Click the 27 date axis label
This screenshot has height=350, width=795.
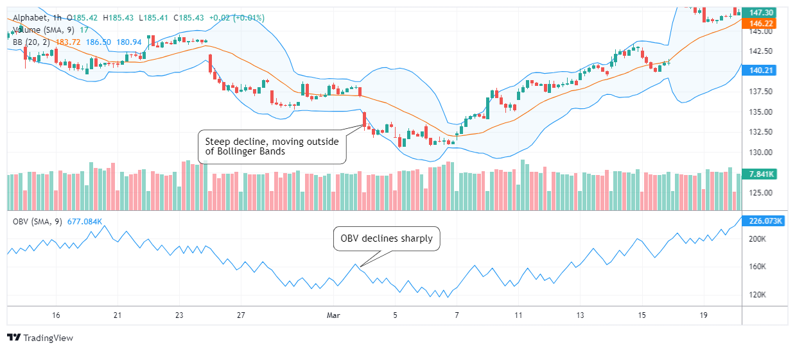click(x=241, y=315)
